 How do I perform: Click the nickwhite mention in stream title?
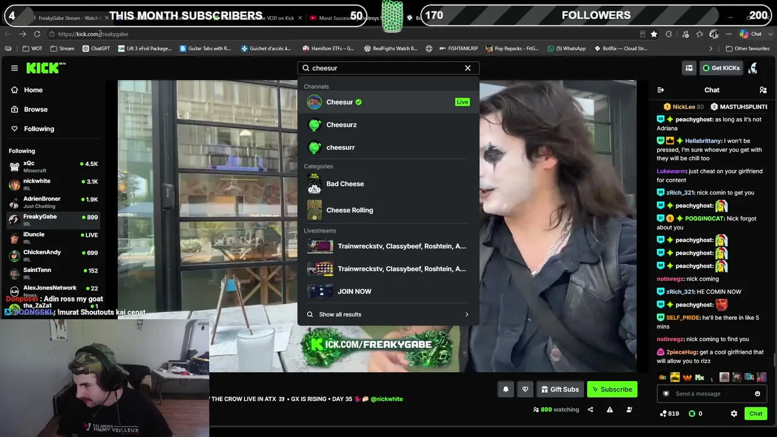click(387, 399)
